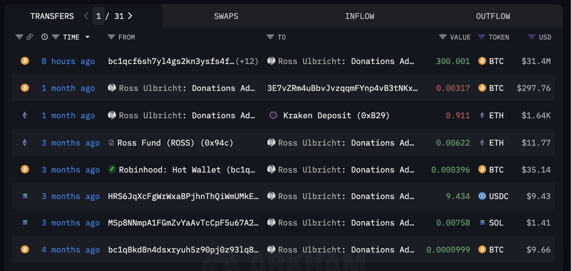The image size is (571, 271).
Task: Click the Robinhood Hot Wallet feather icon
Action: click(112, 170)
